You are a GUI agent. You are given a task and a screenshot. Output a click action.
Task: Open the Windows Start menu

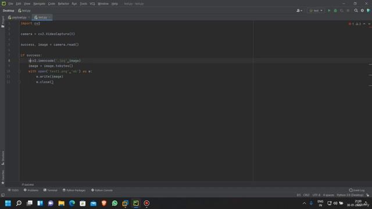point(8,203)
